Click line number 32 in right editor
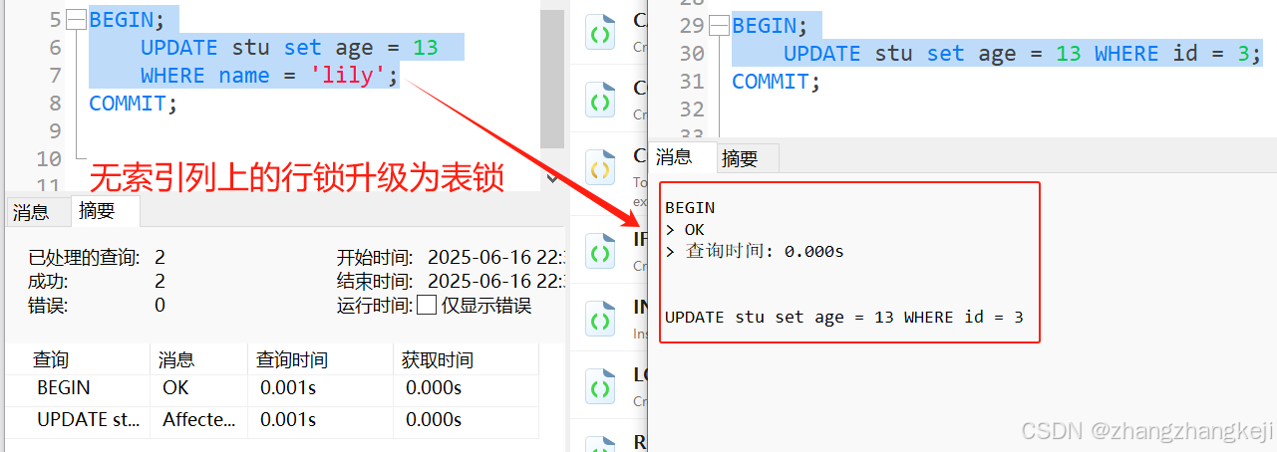 [x=691, y=110]
